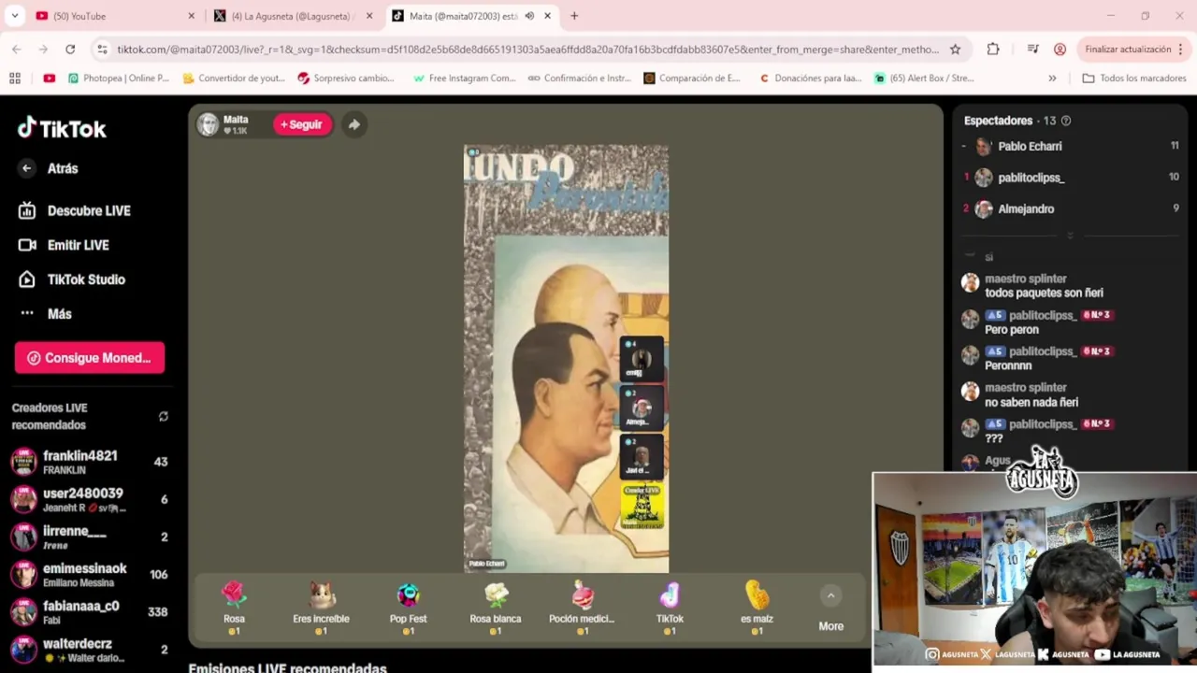The image size is (1197, 673).
Task: Open Photopea bookmark
Action: coord(119,79)
